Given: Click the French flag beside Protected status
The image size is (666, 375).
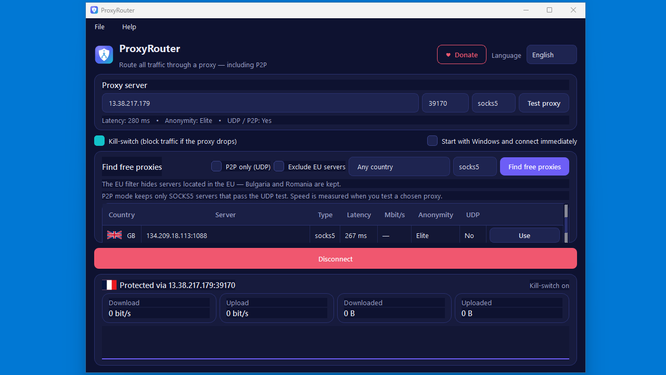Looking at the screenshot, I should 109,285.
